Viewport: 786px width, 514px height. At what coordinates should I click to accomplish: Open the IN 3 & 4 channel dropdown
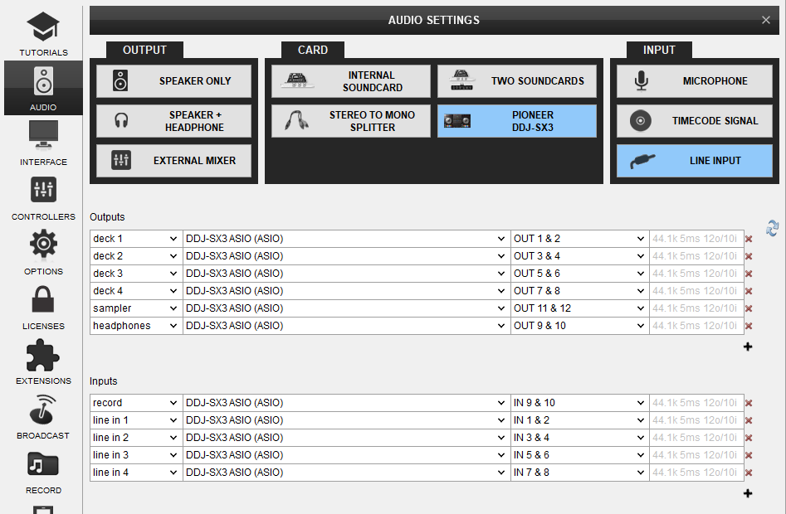click(x=579, y=438)
